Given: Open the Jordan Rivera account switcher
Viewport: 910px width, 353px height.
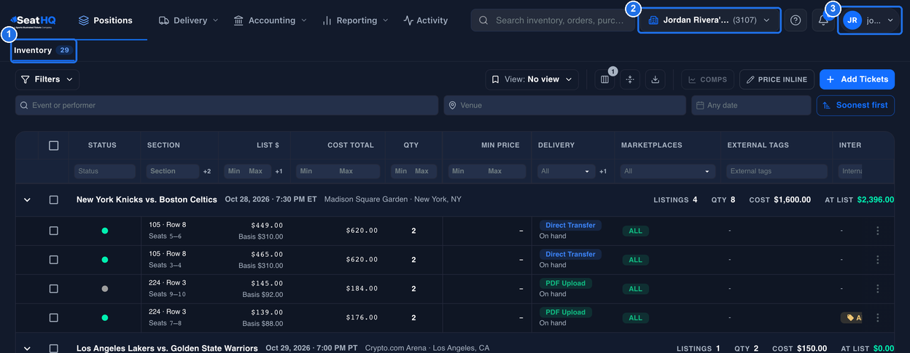Looking at the screenshot, I should click(x=709, y=20).
